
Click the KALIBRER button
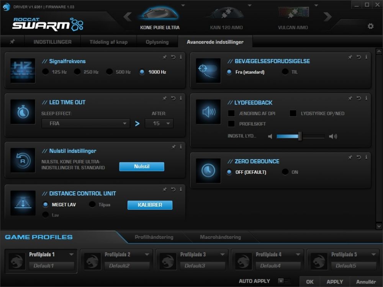click(x=150, y=205)
